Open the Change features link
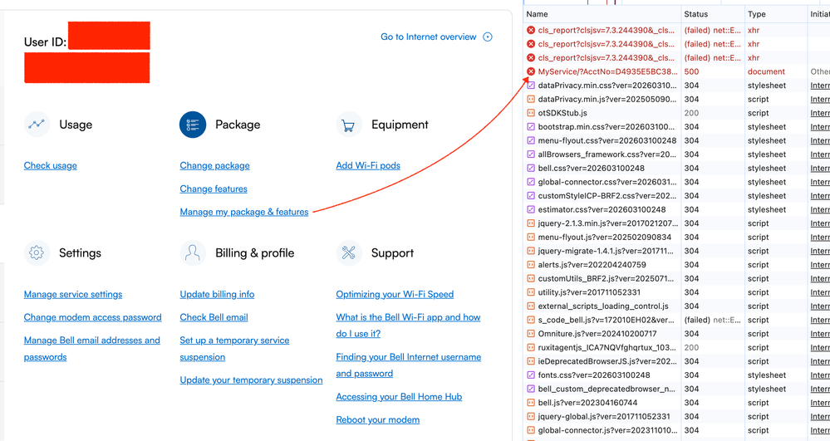Screen dimensions: 830x441 [x=214, y=189]
